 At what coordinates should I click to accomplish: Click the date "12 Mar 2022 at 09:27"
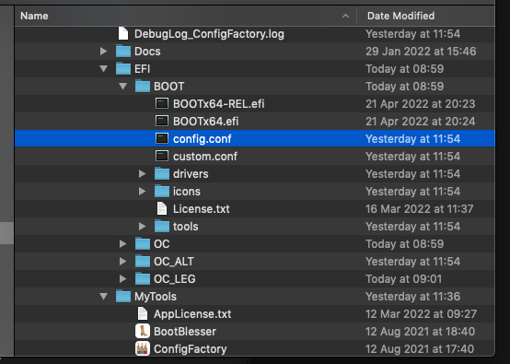(421, 314)
